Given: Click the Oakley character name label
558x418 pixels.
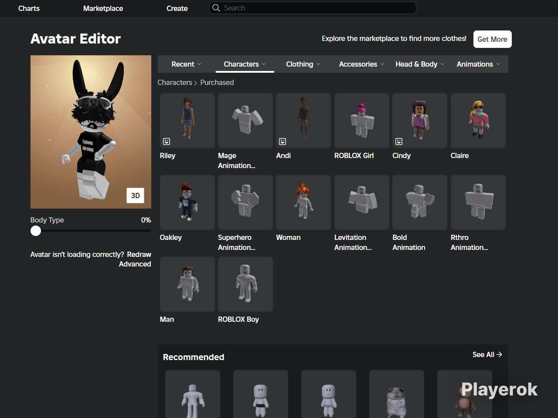Looking at the screenshot, I should click(x=171, y=237).
